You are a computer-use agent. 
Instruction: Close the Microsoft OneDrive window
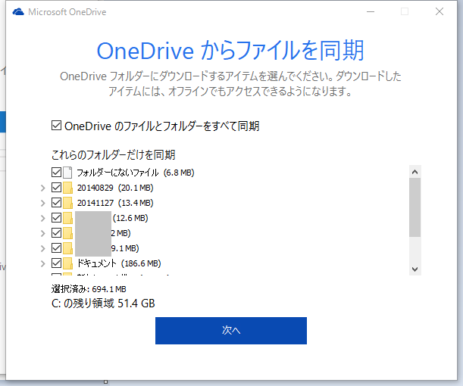440,11
